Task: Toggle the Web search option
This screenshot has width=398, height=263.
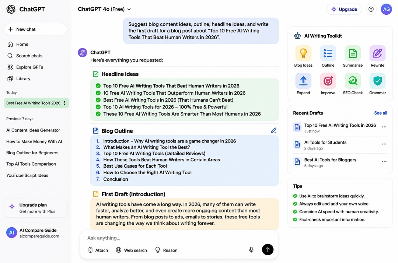Action: (131, 250)
